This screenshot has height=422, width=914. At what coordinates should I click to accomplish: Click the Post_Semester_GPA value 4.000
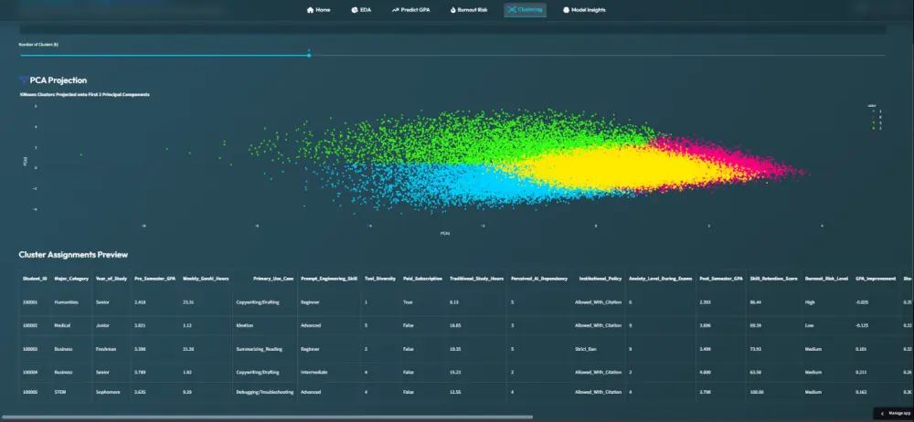tap(707, 373)
